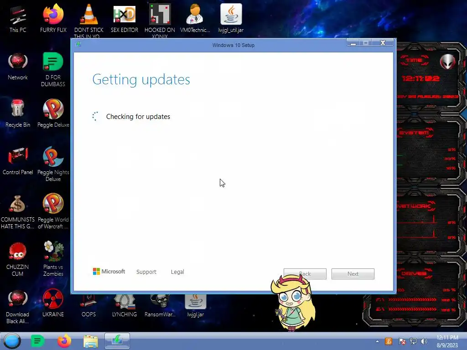
Task: Select the RansomWar... skull icon
Action: pyautogui.click(x=160, y=306)
